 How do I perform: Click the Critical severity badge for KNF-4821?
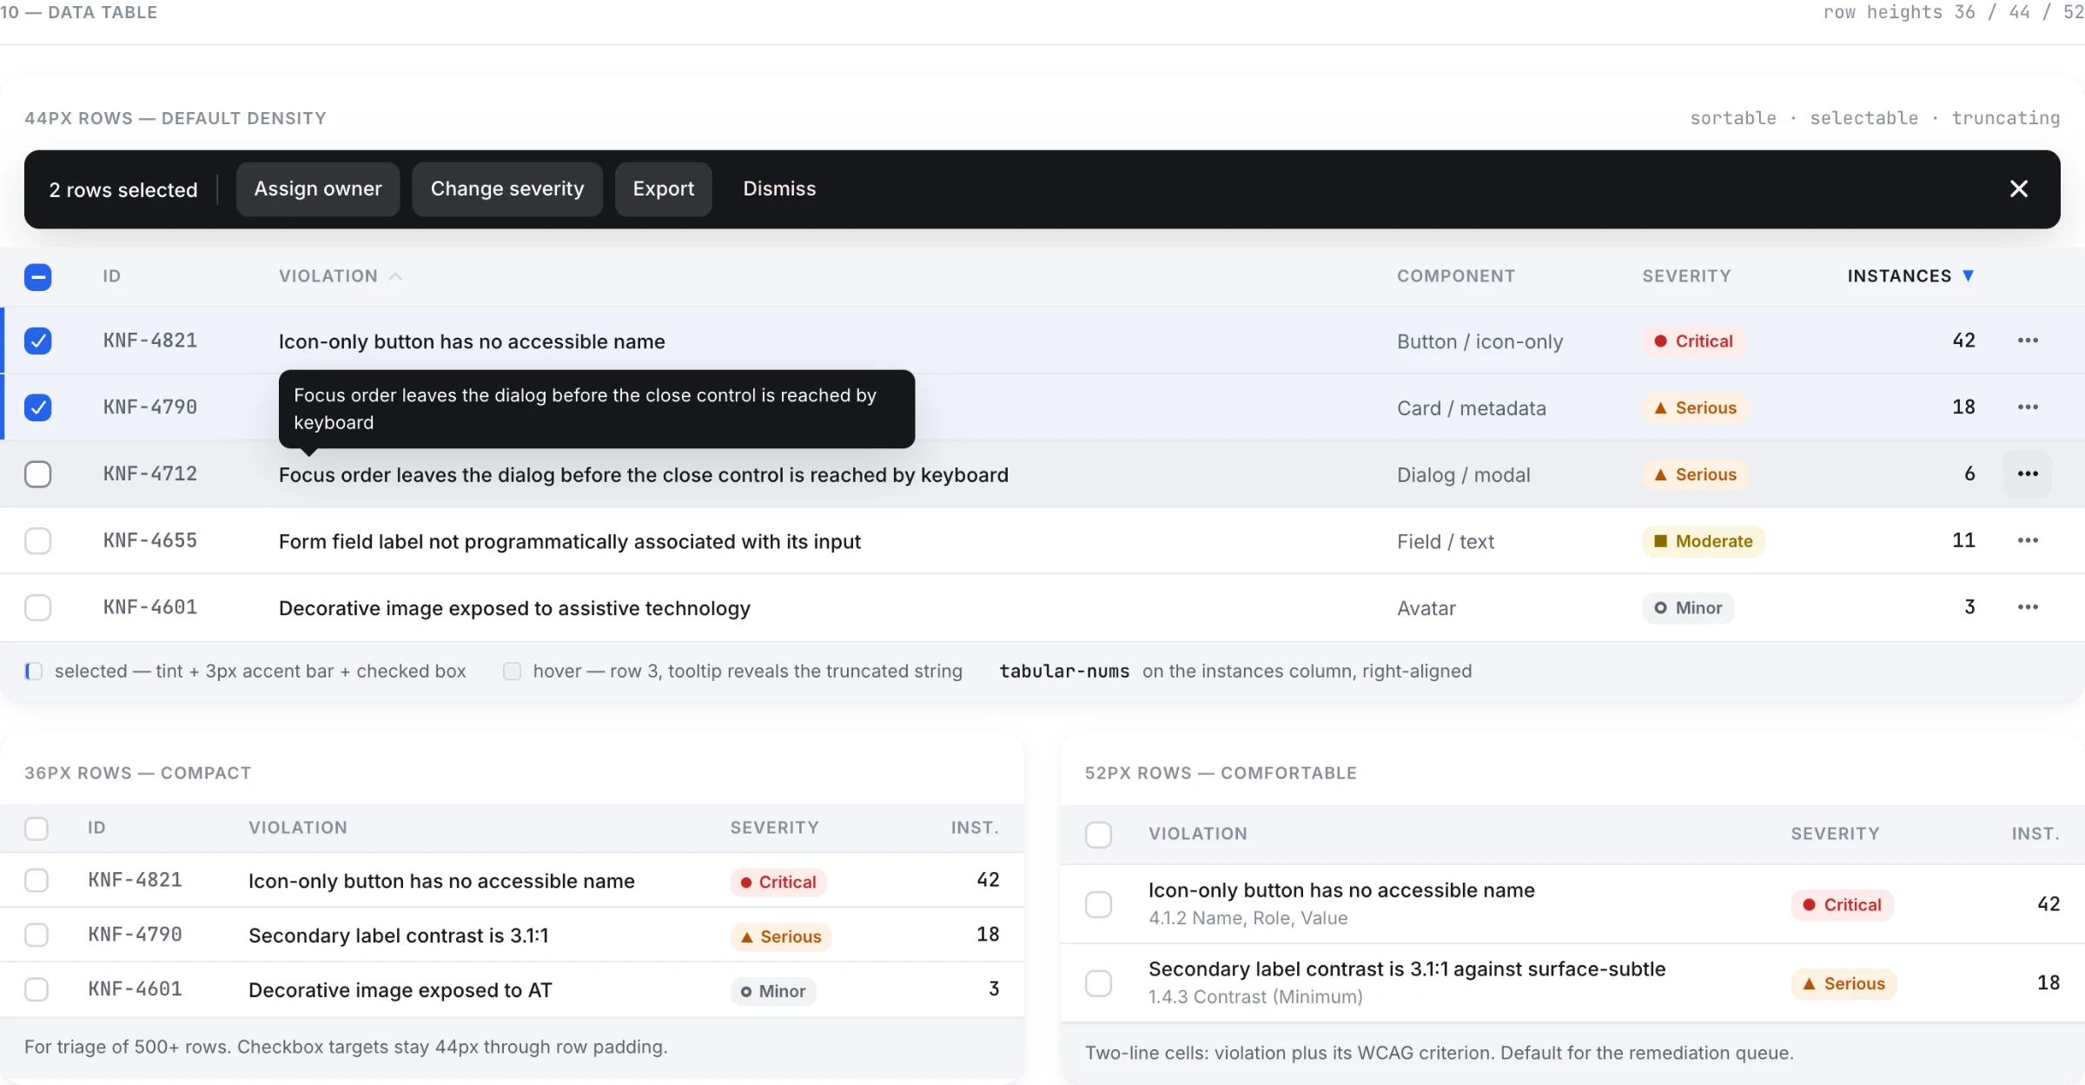tap(1693, 341)
